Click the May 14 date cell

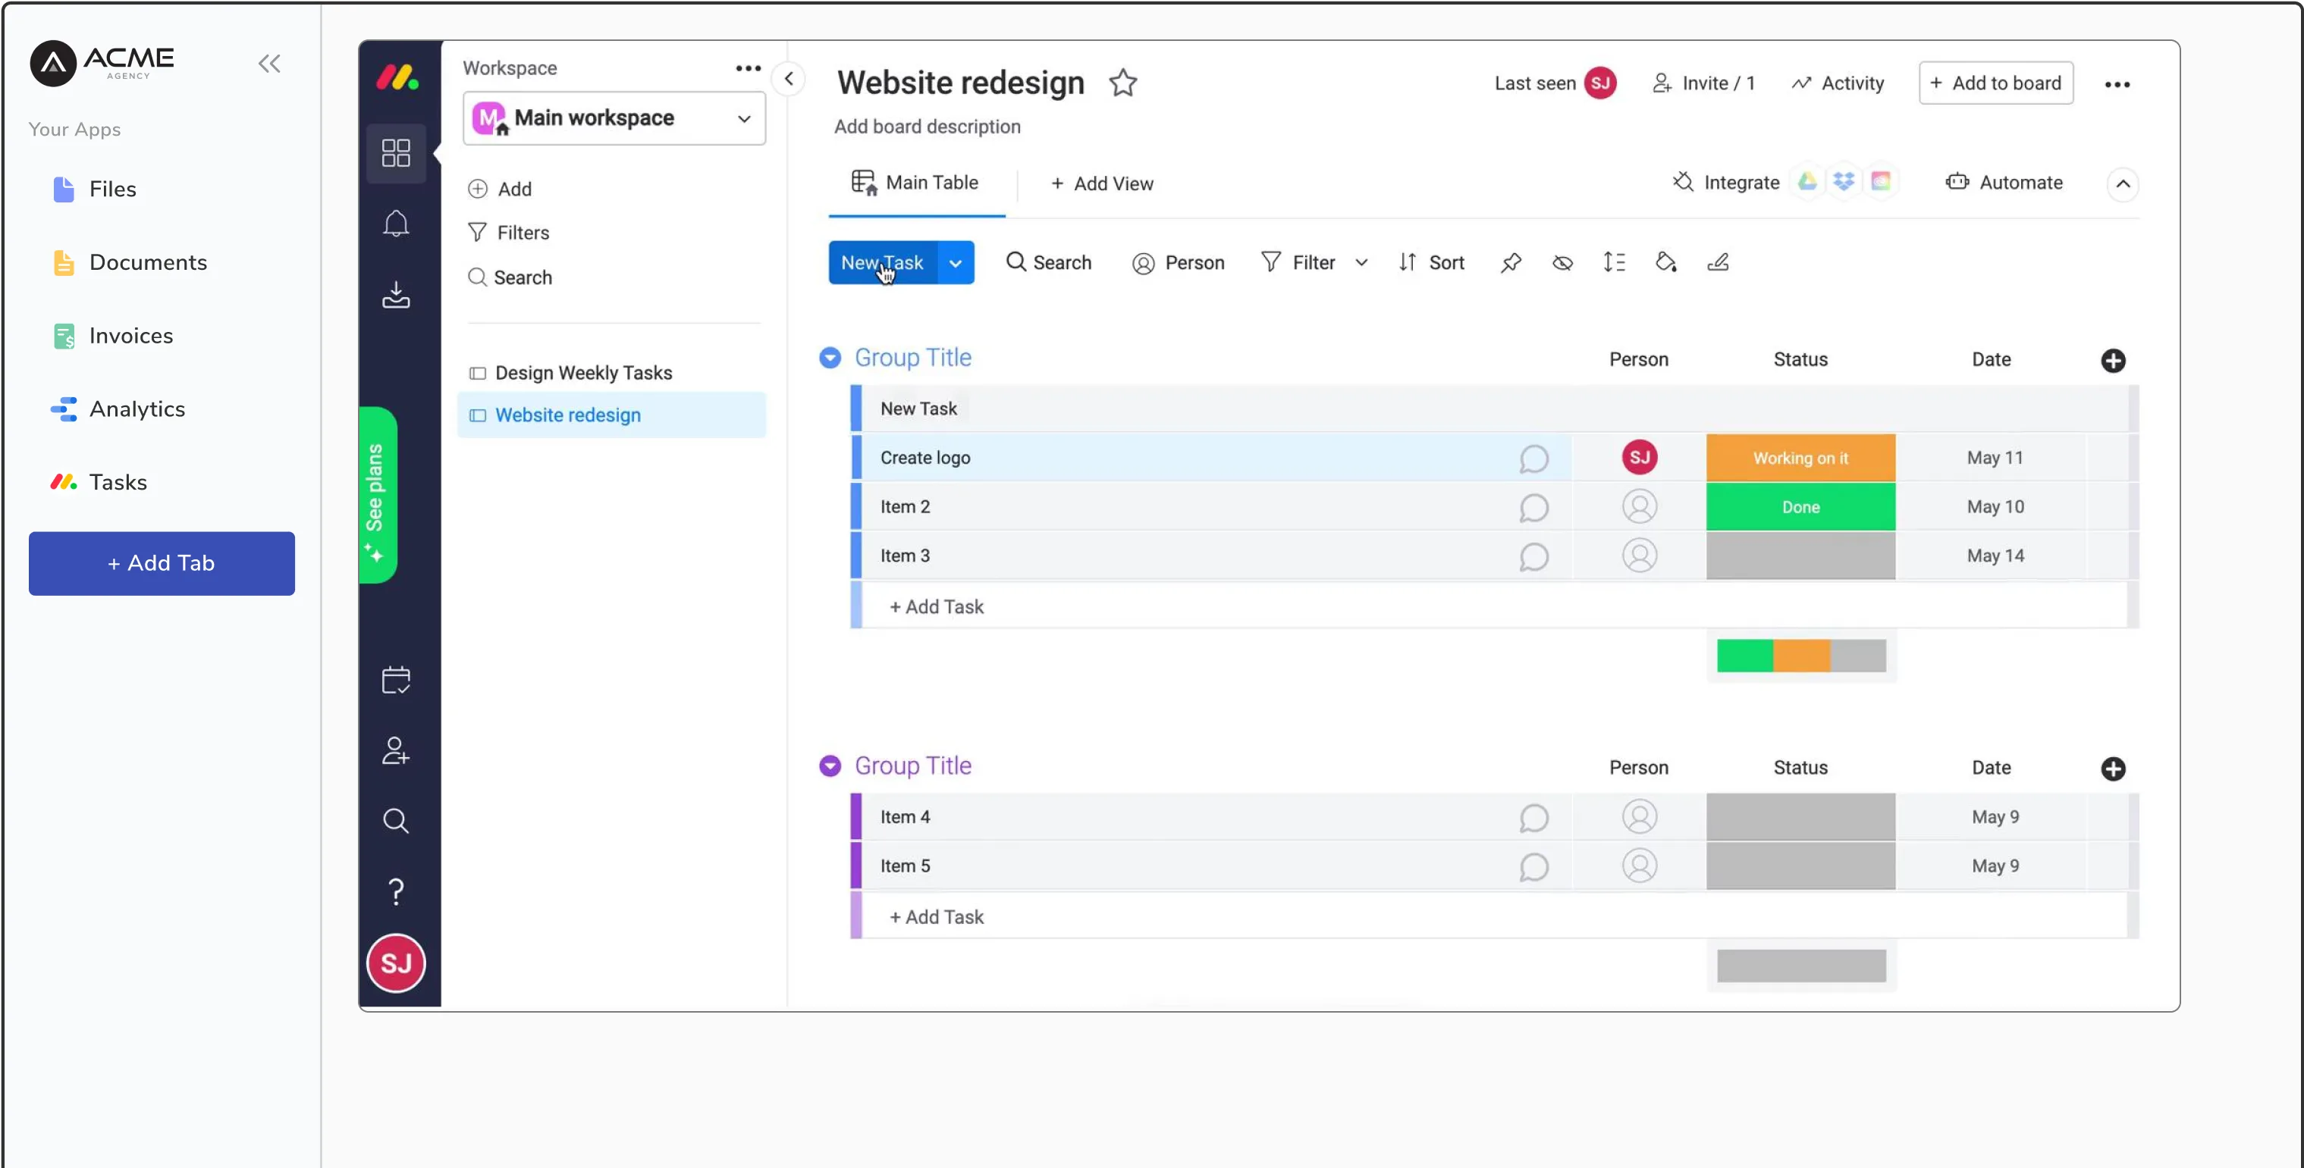pyautogui.click(x=1995, y=556)
